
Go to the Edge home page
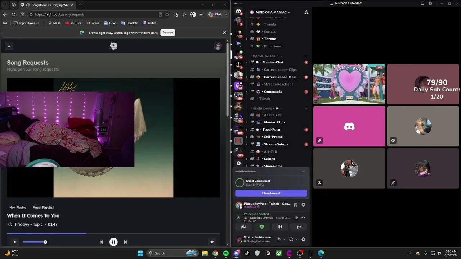click(x=22, y=14)
